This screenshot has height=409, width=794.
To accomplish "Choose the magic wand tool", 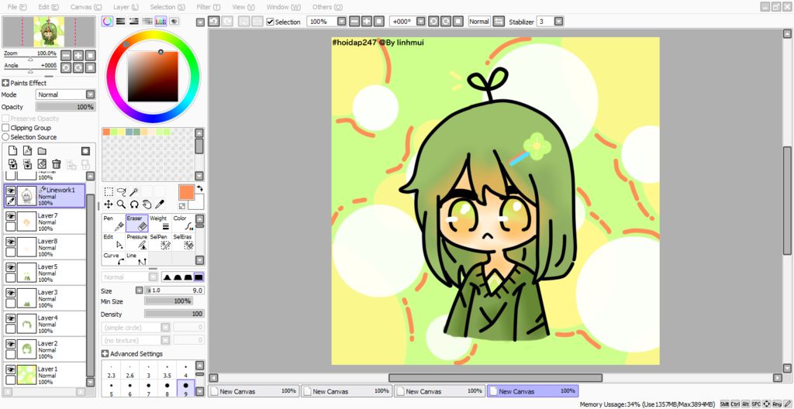I will (134, 191).
